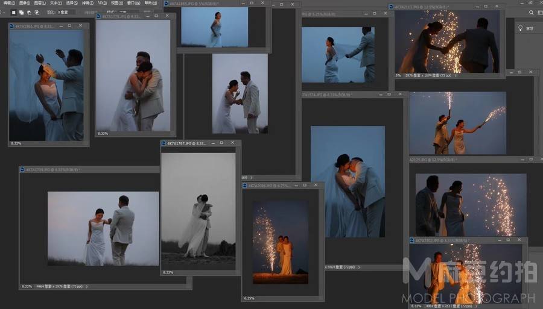This screenshot has height=309, width=543.
Task: Open the workspace switcher icon beside search
Action: [x=540, y=13]
